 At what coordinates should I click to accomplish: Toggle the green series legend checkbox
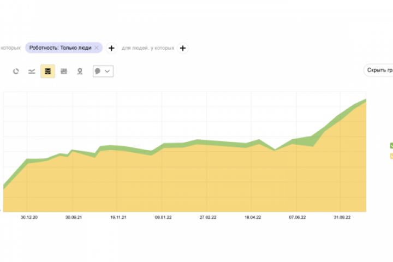point(391,146)
